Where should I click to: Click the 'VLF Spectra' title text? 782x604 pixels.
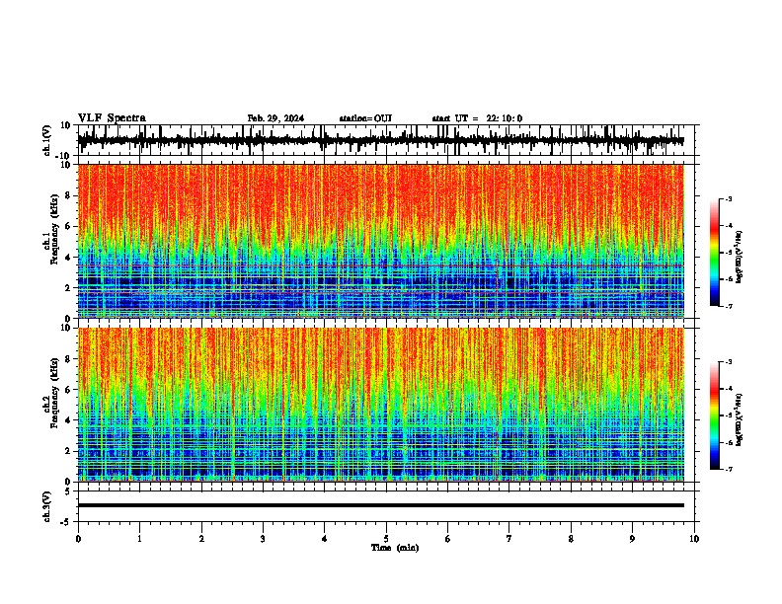pyautogui.click(x=112, y=118)
